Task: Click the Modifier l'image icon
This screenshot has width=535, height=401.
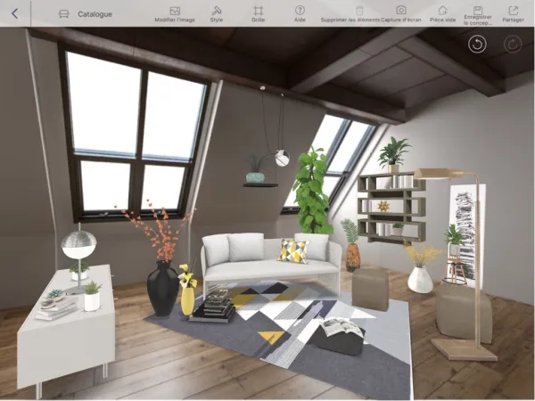Action: tap(175, 10)
